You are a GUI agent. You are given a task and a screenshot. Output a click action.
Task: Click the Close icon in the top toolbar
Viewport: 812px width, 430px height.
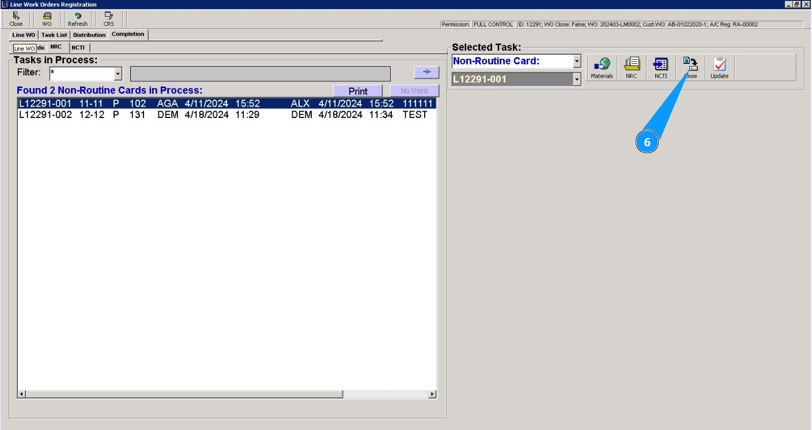tap(16, 19)
